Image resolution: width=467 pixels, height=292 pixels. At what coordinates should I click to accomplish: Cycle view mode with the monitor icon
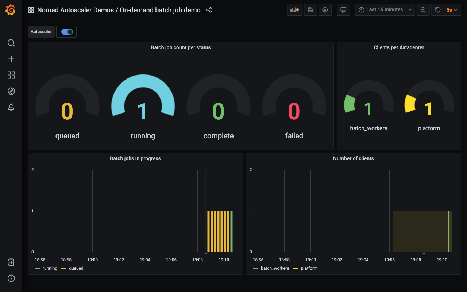pyautogui.click(x=343, y=10)
